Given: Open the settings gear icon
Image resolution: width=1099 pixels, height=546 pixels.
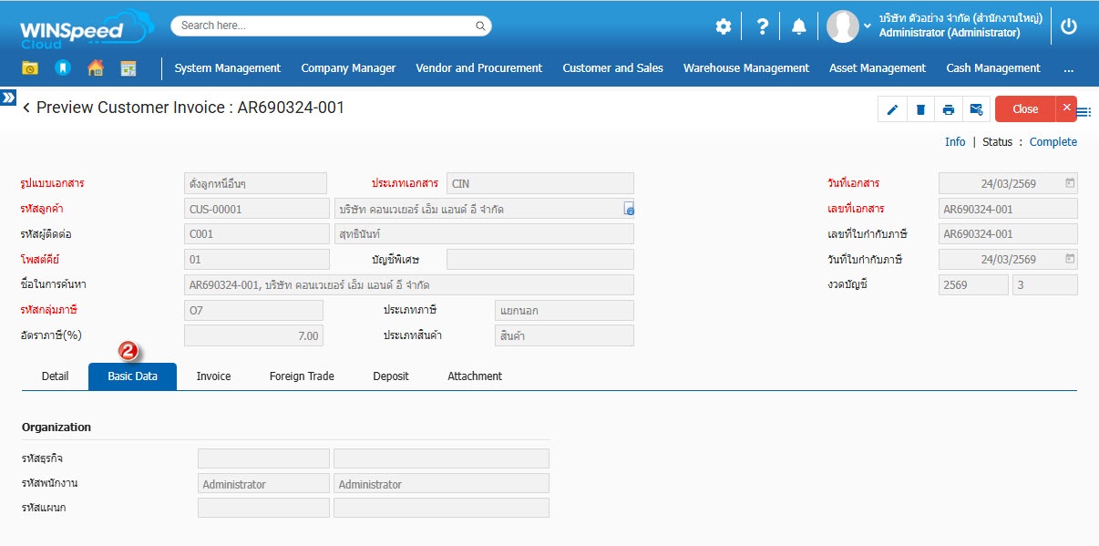Looking at the screenshot, I should pos(723,26).
